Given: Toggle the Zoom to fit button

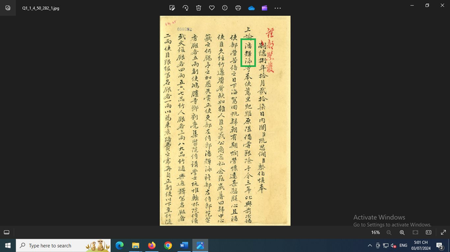Looking at the screenshot, I should point(415,232).
